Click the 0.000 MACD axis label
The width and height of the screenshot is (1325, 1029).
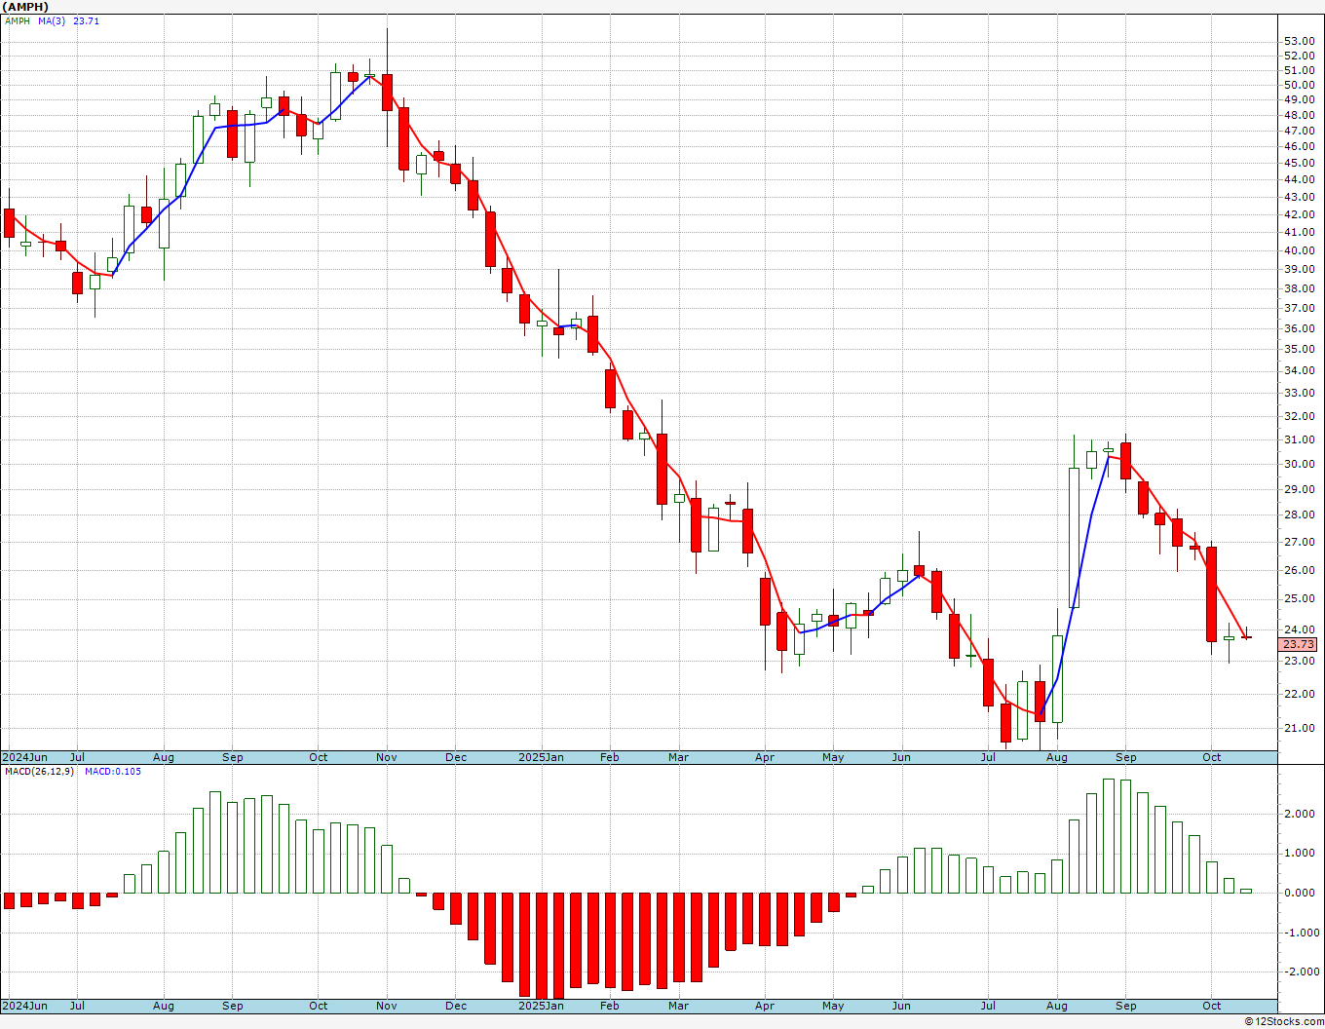pos(1300,893)
